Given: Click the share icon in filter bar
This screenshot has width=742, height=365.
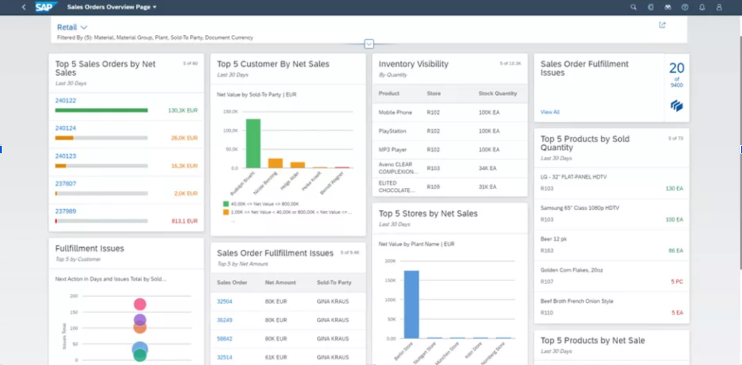Looking at the screenshot, I should pyautogui.click(x=662, y=25).
